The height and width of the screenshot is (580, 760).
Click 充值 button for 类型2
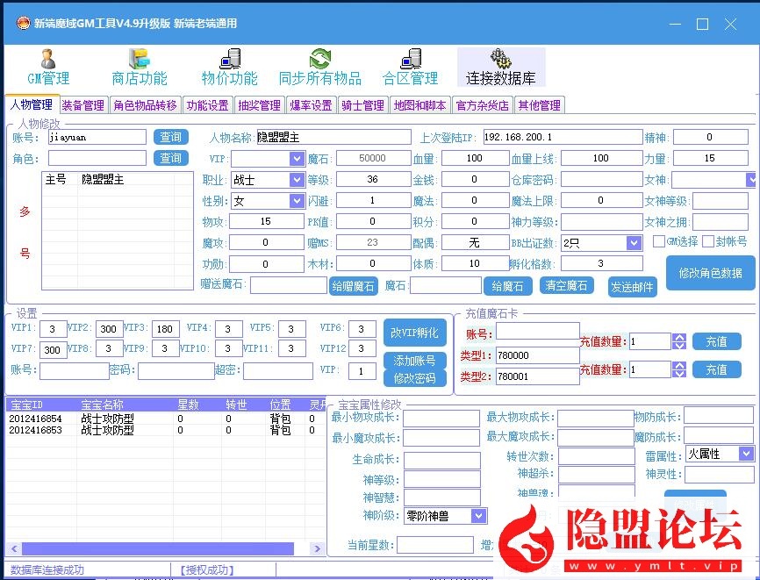coord(717,369)
